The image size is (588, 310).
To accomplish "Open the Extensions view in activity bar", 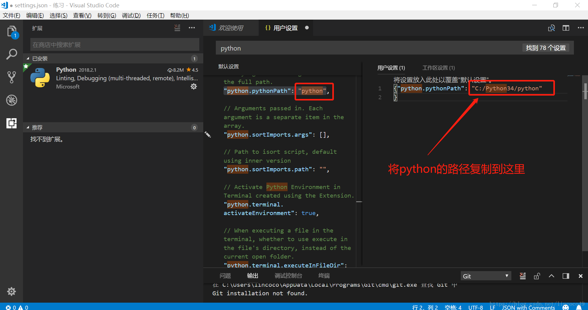I will [x=12, y=123].
